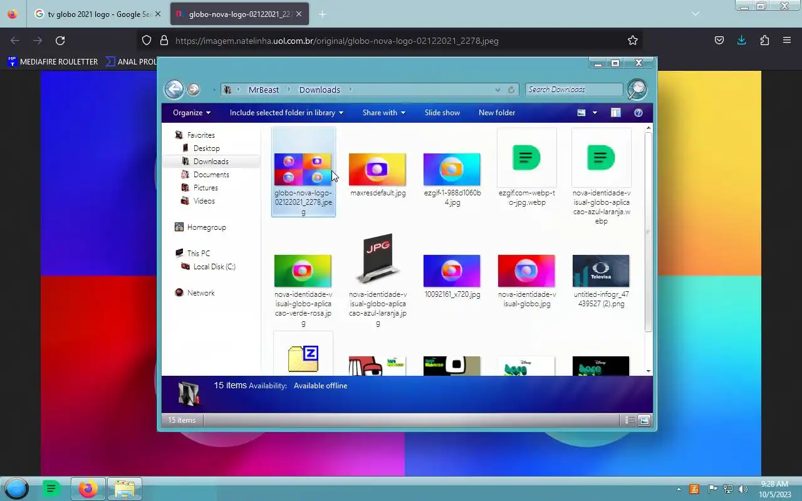Open Local Disk (C:) in navigation pane
The height and width of the screenshot is (501, 802).
point(214,267)
